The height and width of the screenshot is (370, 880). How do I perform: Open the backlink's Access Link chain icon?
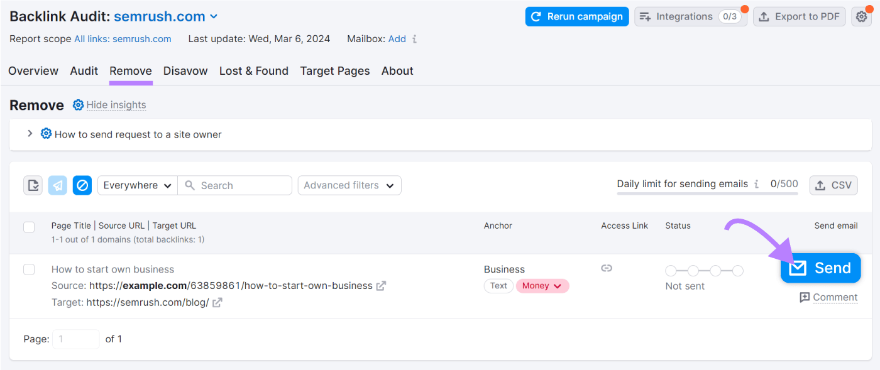pos(606,268)
